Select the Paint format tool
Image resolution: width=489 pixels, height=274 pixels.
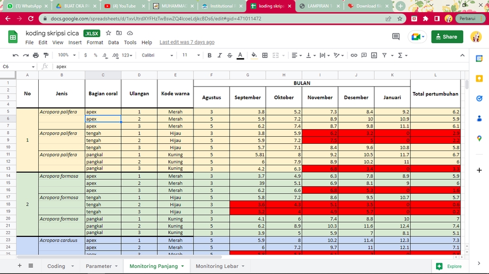(x=46, y=55)
